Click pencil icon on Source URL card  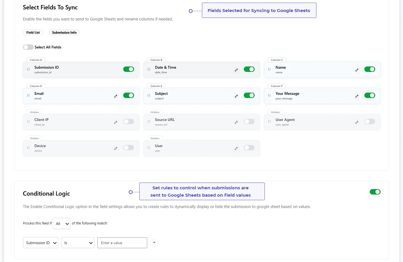pyautogui.click(x=236, y=122)
